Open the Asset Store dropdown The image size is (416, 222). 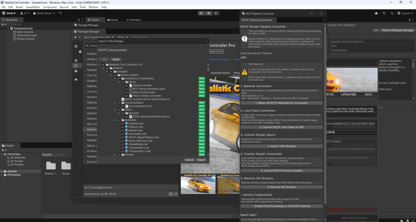pyautogui.click(x=44, y=13)
